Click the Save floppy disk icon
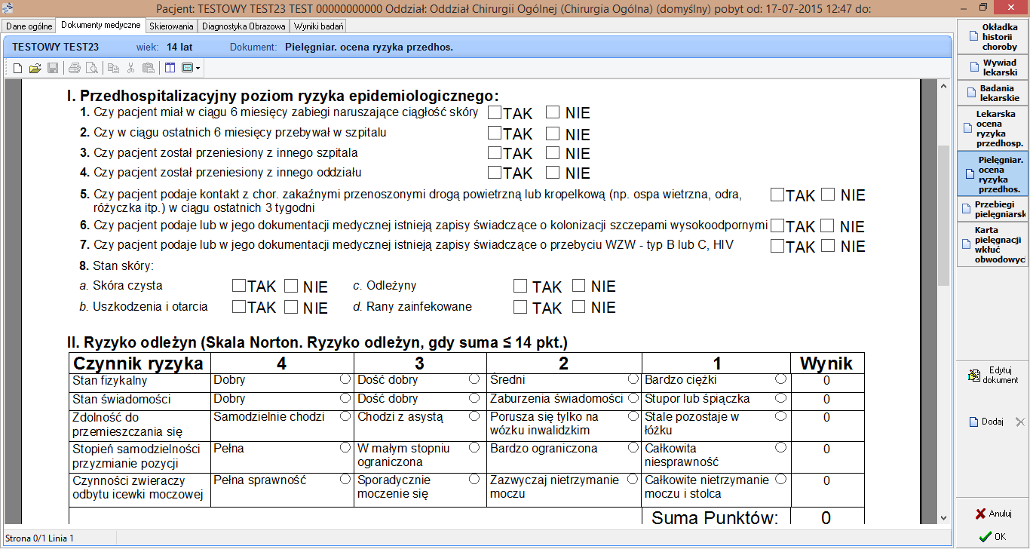This screenshot has width=1030, height=549. point(53,68)
